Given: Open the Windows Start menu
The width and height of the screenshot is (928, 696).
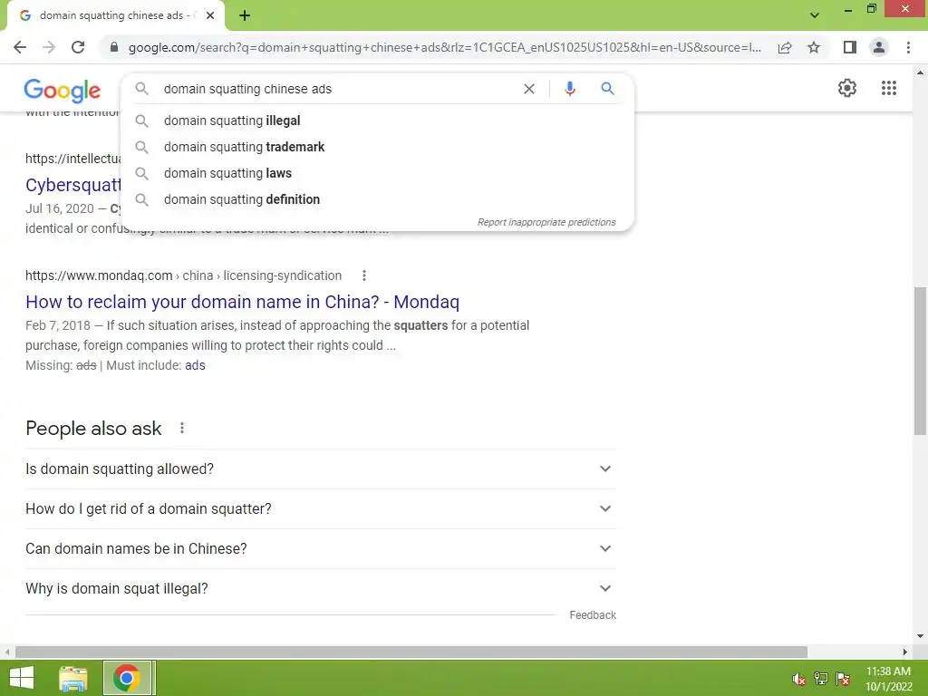Looking at the screenshot, I should pyautogui.click(x=22, y=678).
